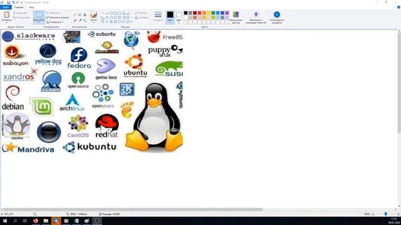Open the shape Fill dropdown
The image size is (401, 225).
[142, 17]
